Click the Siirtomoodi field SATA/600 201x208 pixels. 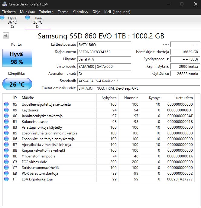pos(104,67)
